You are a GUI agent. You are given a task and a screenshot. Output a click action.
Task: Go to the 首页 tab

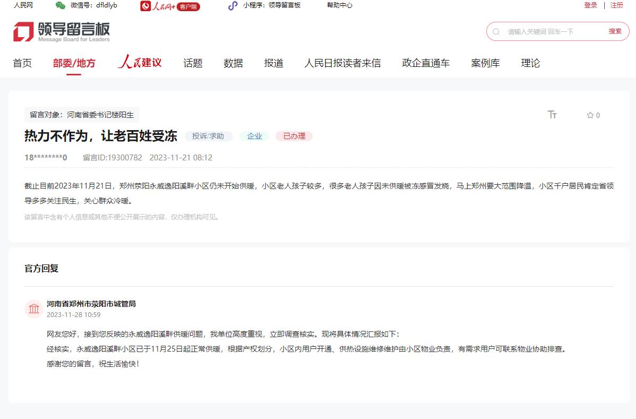pos(22,63)
